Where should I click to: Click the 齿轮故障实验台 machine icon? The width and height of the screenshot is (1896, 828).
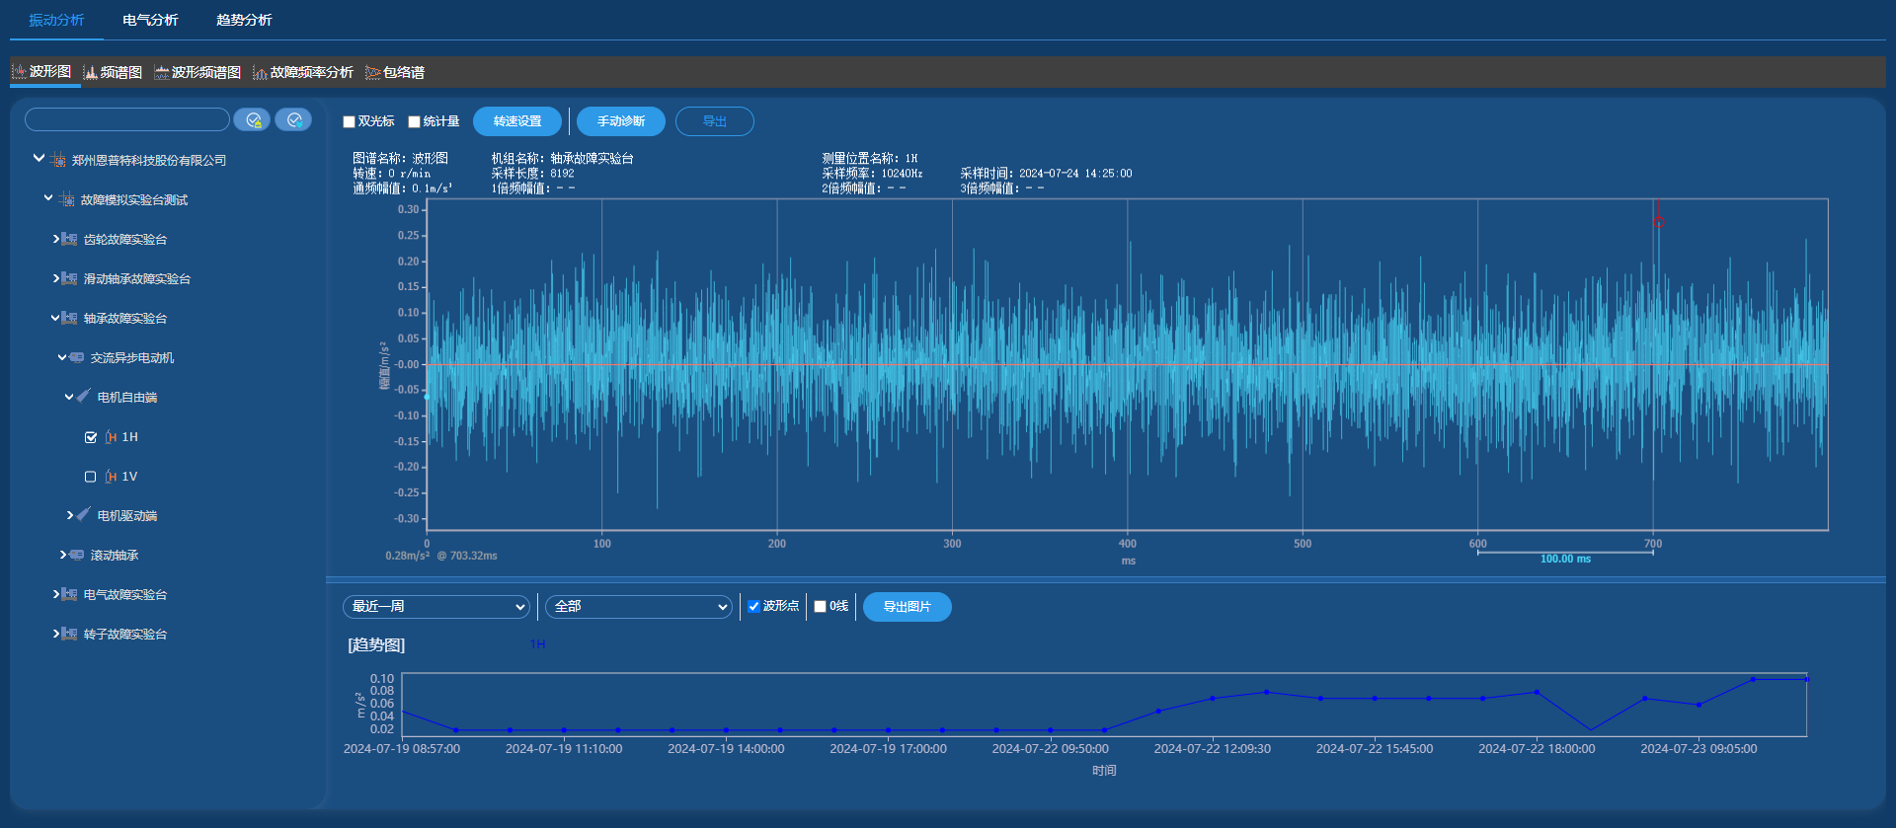pyautogui.click(x=69, y=239)
